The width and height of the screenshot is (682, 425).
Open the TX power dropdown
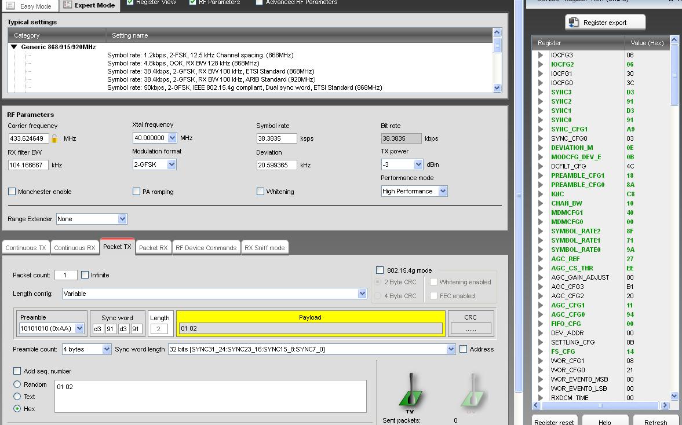(418, 164)
